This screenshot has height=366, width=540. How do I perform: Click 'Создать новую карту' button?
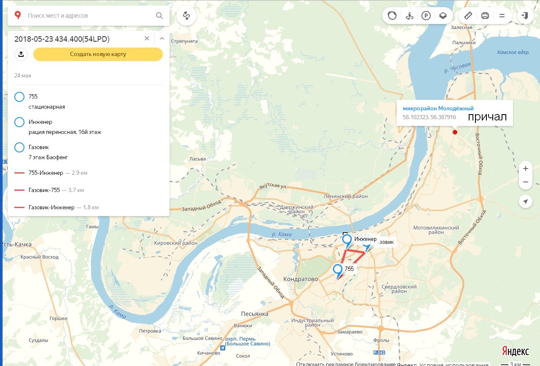(98, 54)
